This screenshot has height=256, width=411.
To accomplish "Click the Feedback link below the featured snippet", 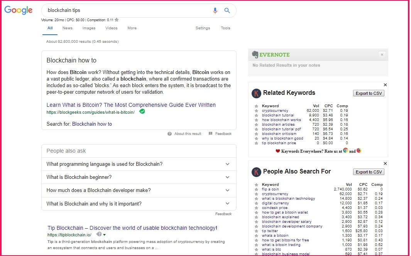I will point(223,134).
